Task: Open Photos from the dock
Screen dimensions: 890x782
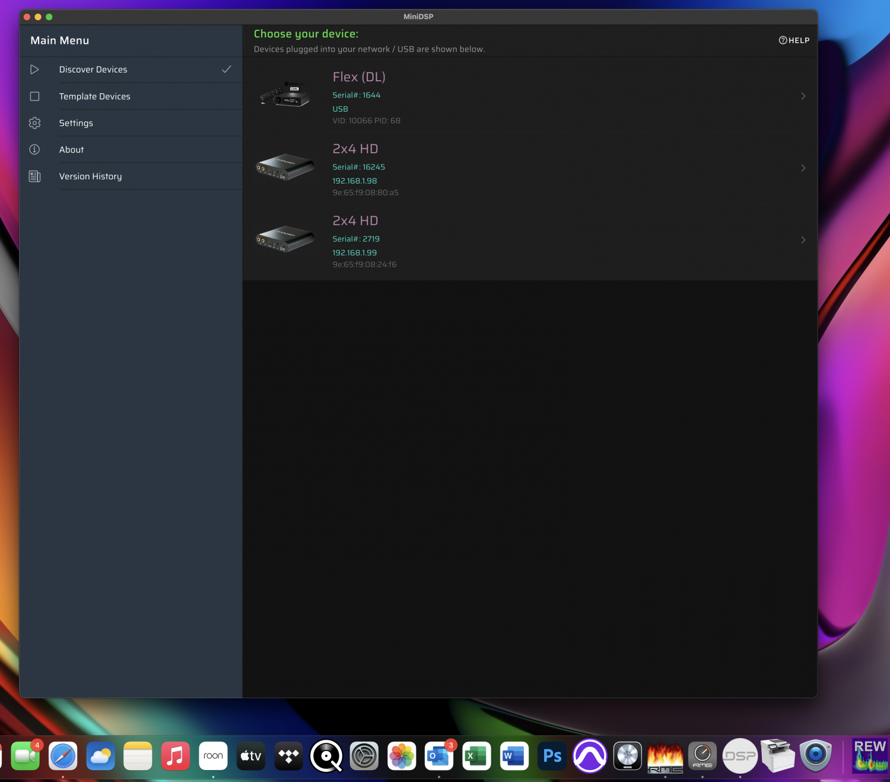Action: [x=402, y=756]
